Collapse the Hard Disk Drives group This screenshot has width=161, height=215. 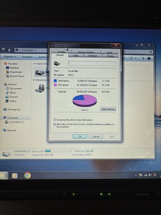point(34,64)
